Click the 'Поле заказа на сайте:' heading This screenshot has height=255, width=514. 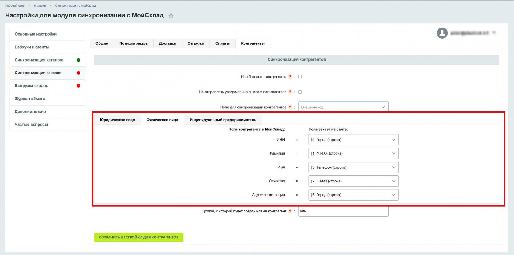tap(328, 129)
